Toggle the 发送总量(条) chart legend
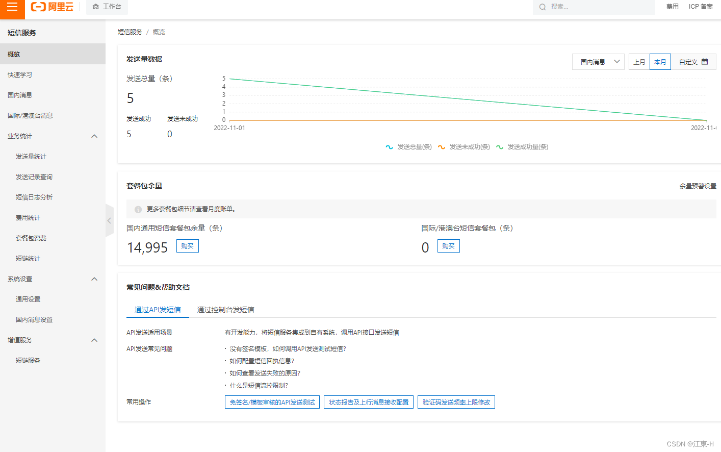 click(x=409, y=147)
